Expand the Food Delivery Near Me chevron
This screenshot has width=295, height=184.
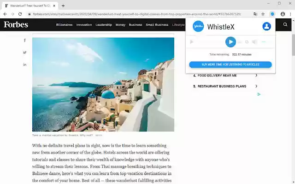tap(256, 75)
